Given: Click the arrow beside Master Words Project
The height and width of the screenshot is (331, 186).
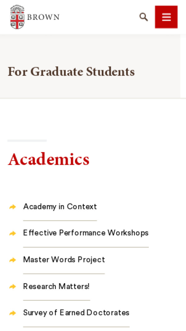Looking at the screenshot, I should coord(12,260).
